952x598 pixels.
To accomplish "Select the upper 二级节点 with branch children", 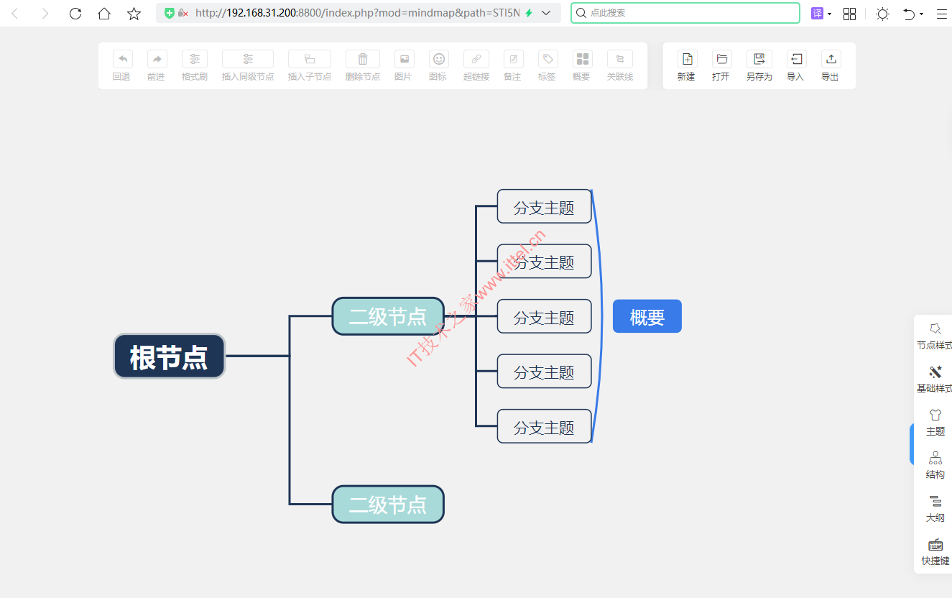I will (388, 316).
